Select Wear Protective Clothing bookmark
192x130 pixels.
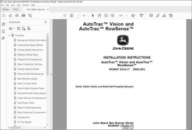click(x=30, y=64)
